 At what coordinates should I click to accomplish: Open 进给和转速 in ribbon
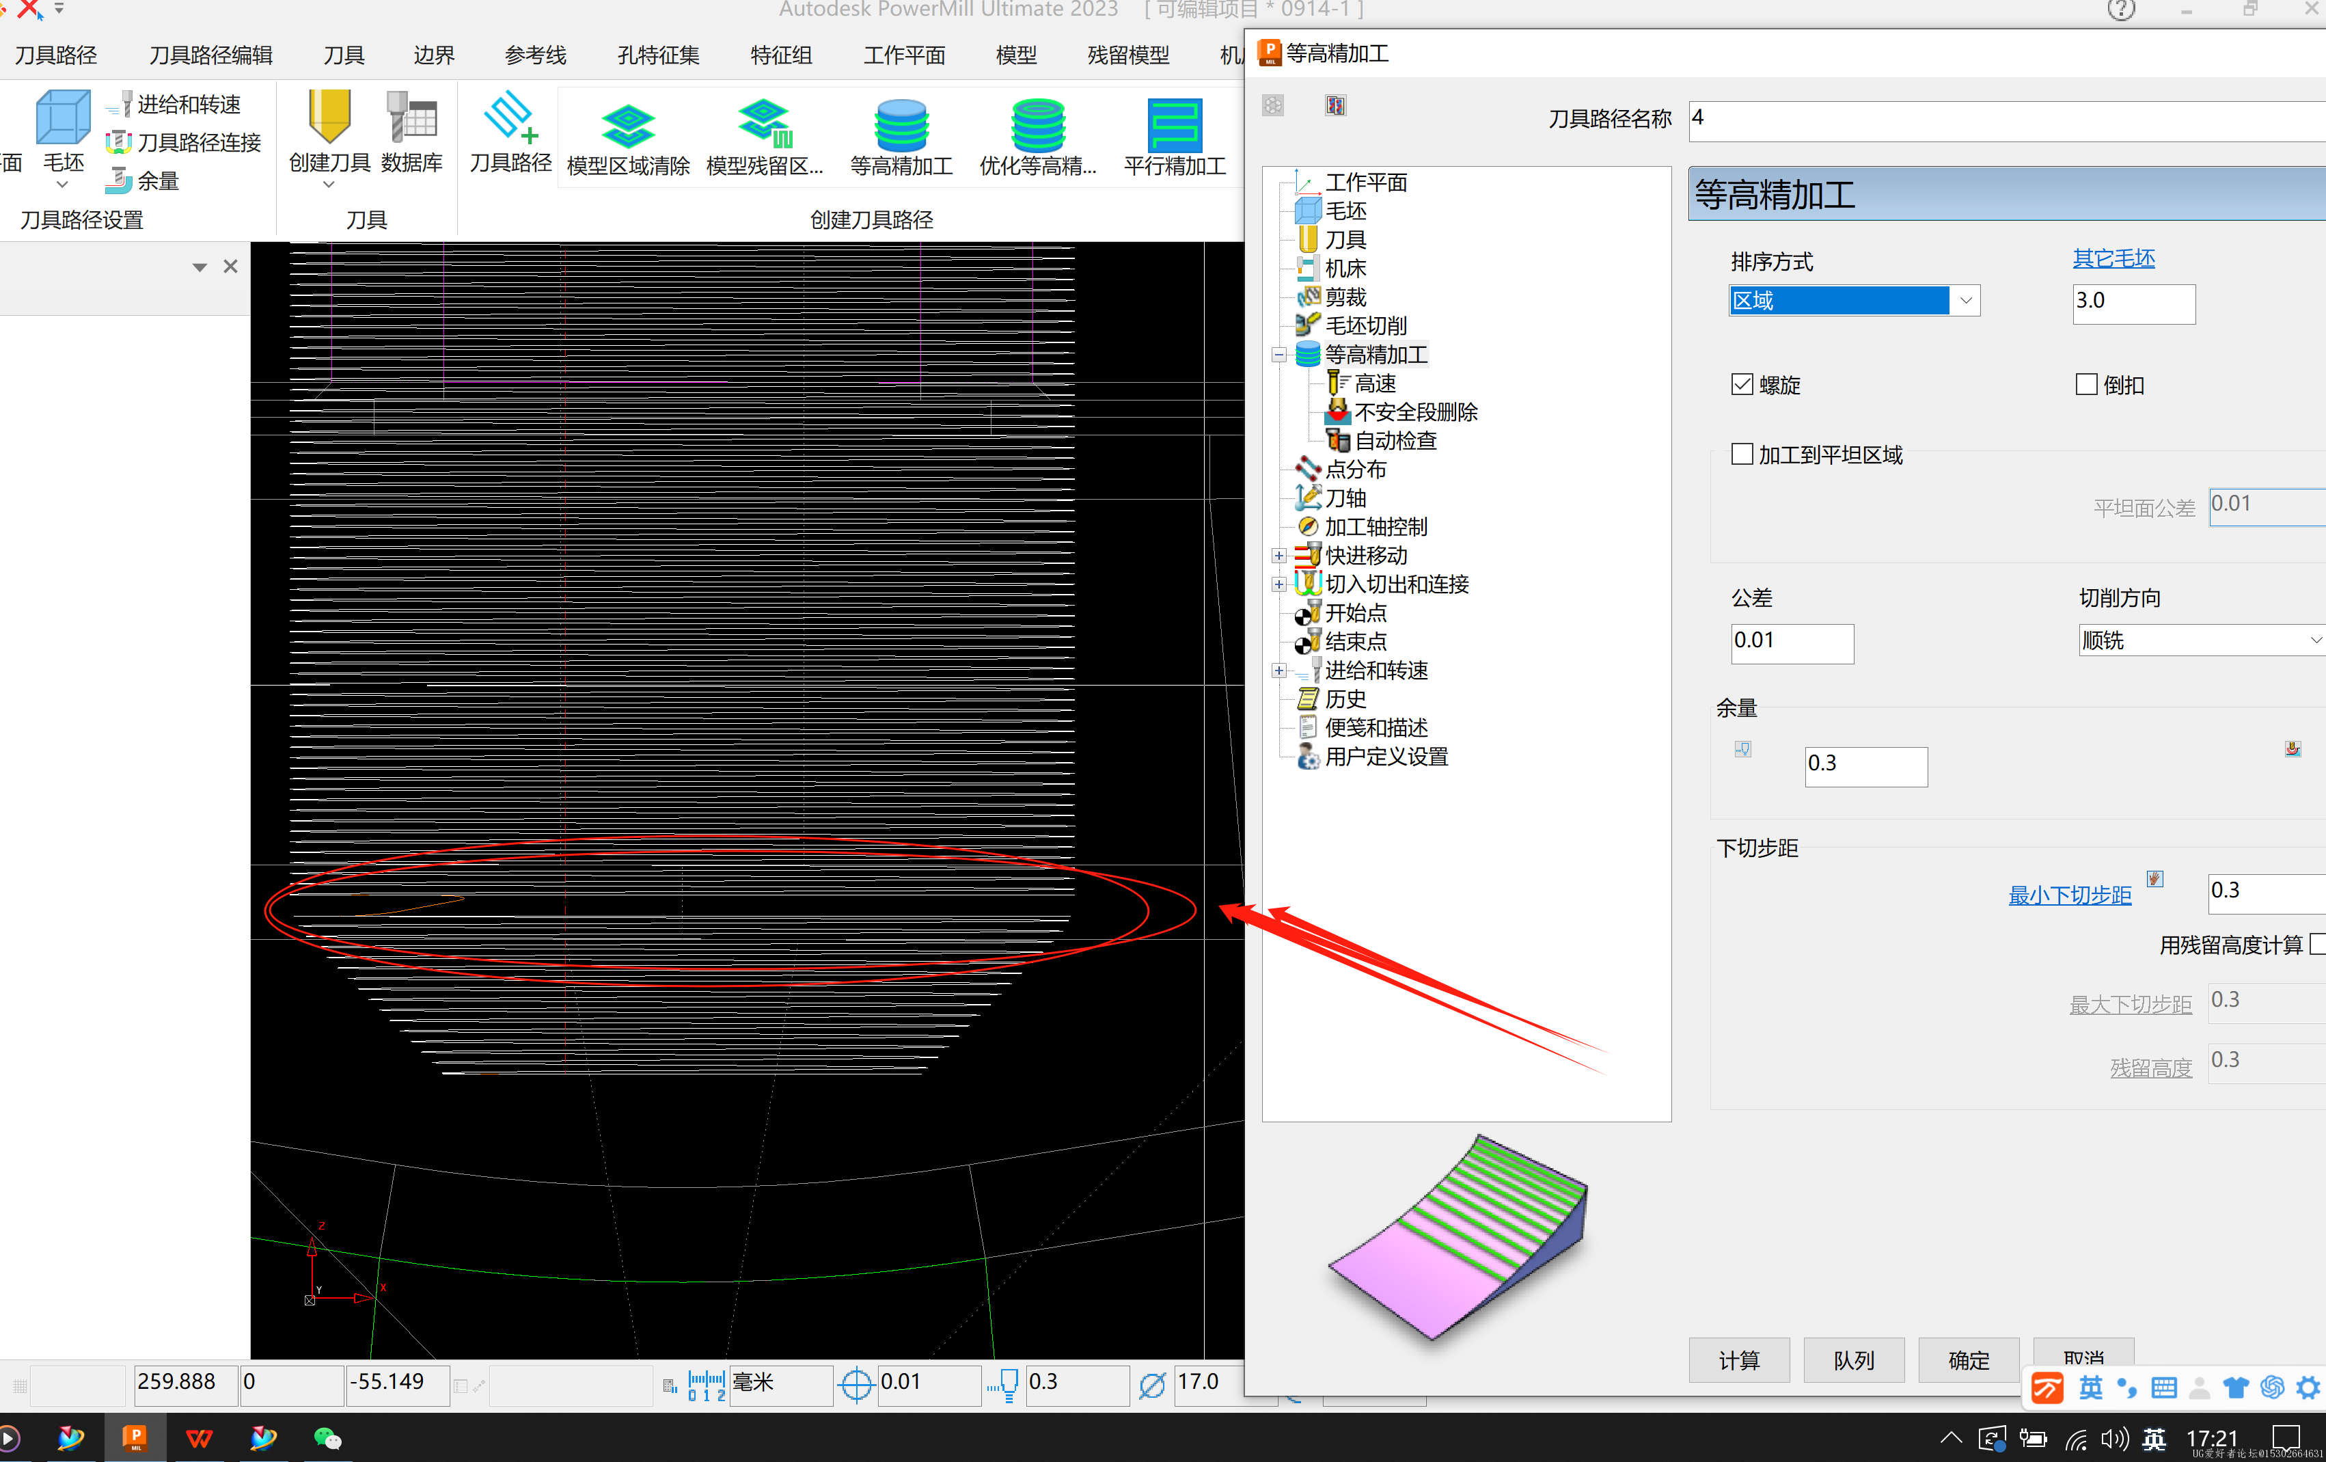[173, 105]
